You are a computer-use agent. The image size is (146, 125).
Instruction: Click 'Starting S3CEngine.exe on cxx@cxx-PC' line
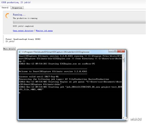(x=57, y=64)
